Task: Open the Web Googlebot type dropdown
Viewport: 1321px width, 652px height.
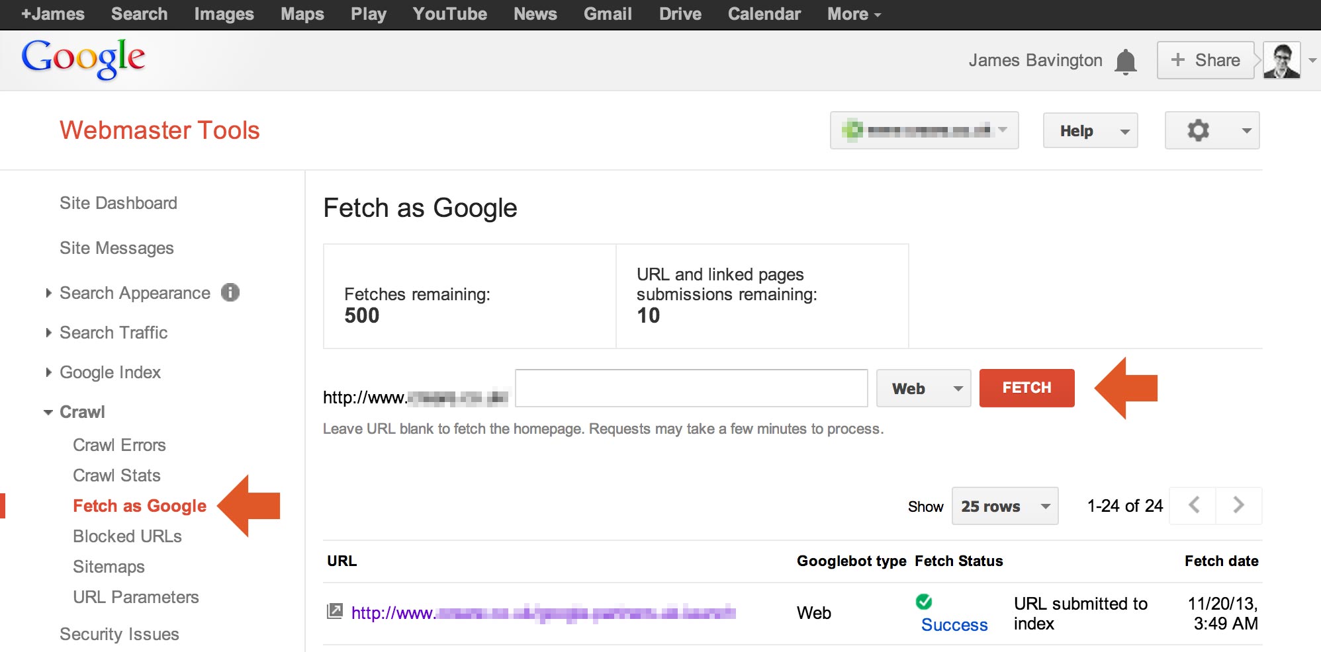Action: click(923, 388)
